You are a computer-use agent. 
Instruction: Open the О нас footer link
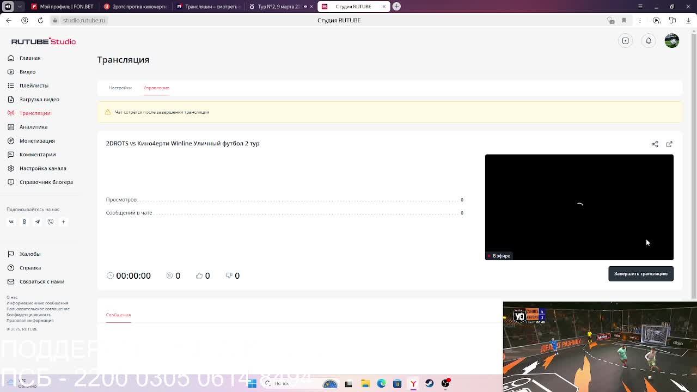(12, 297)
